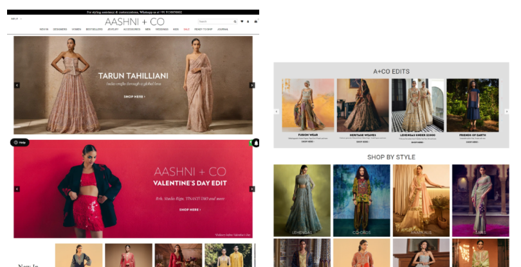Viewport: 521px width, 267px height.
Task: Click Shop Here under Heritage Weaves
Action: point(363,142)
